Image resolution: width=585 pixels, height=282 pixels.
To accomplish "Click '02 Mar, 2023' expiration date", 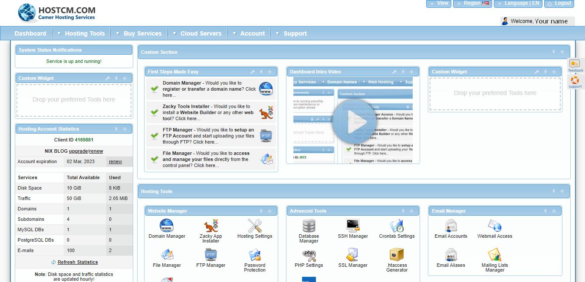I will pos(81,162).
